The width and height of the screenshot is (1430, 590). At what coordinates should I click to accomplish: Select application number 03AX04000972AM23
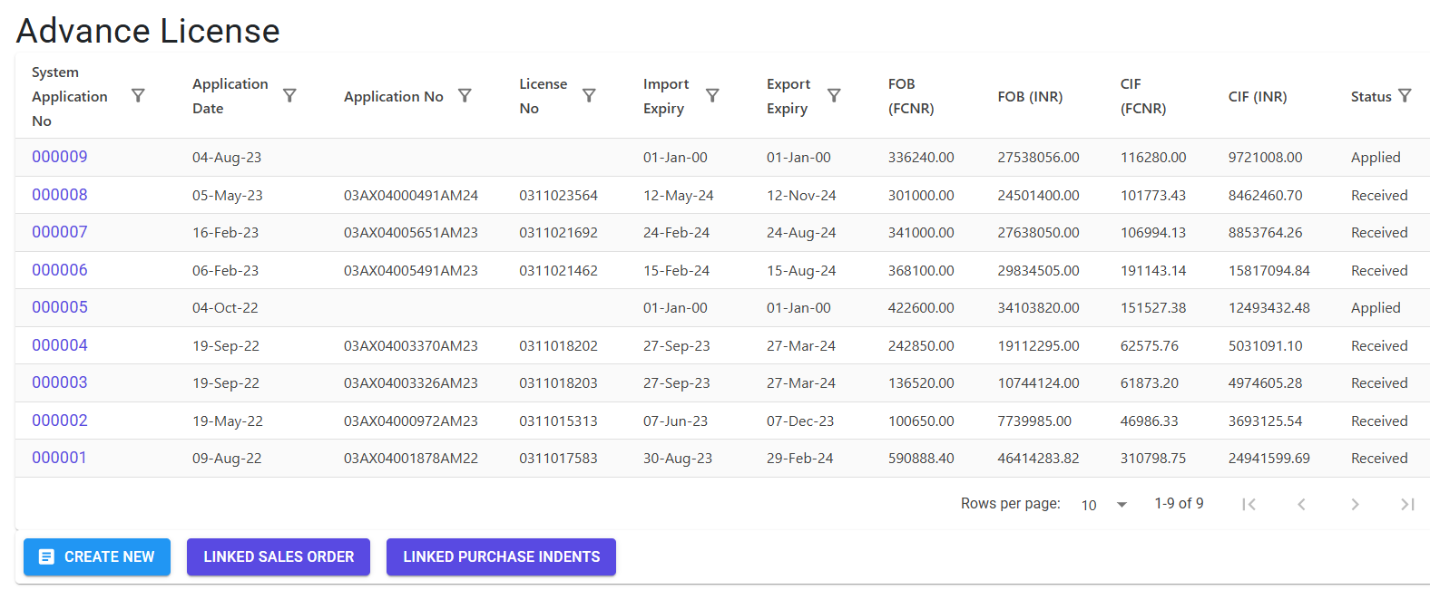coord(411,421)
